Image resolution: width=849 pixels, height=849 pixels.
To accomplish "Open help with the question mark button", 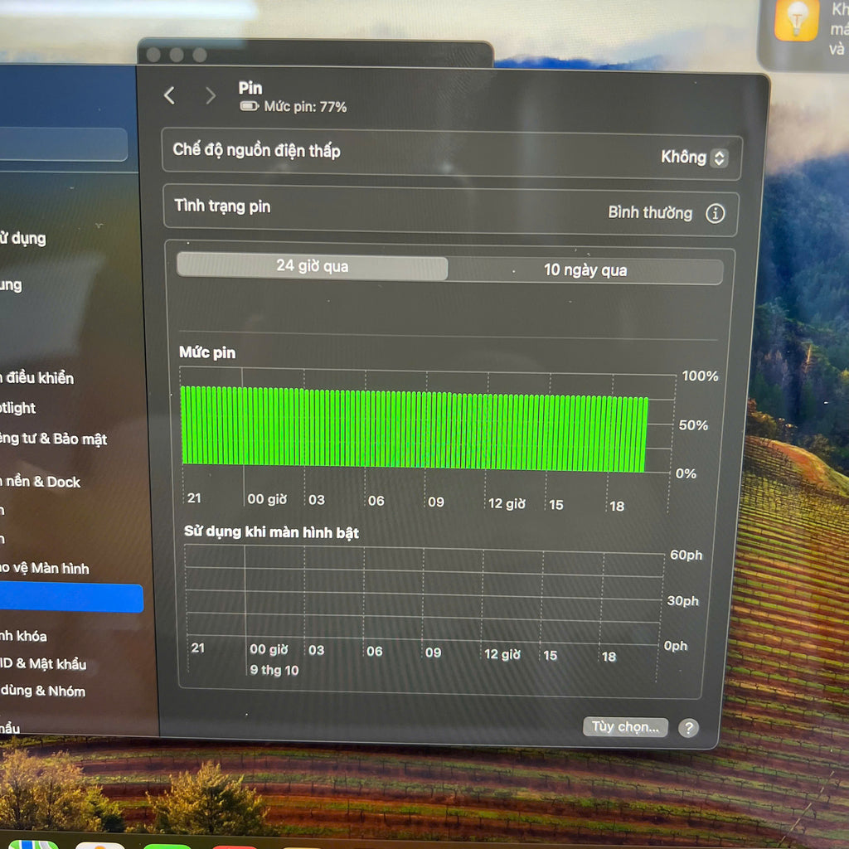I will [x=688, y=728].
